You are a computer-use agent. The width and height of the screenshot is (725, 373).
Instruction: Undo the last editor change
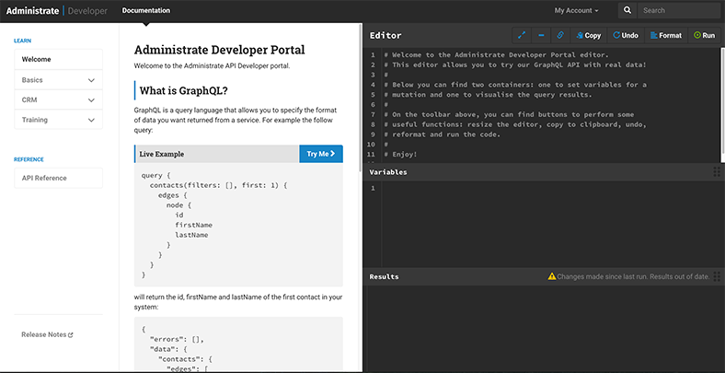(626, 35)
